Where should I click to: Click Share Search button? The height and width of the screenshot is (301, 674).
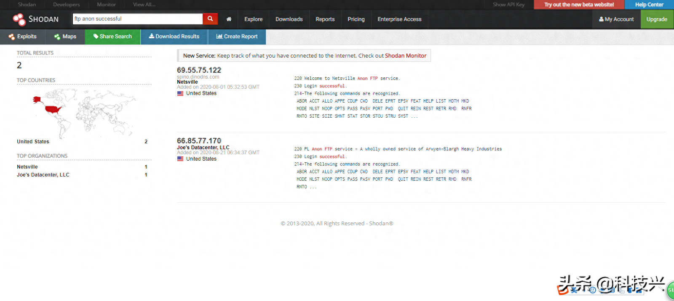tap(112, 37)
